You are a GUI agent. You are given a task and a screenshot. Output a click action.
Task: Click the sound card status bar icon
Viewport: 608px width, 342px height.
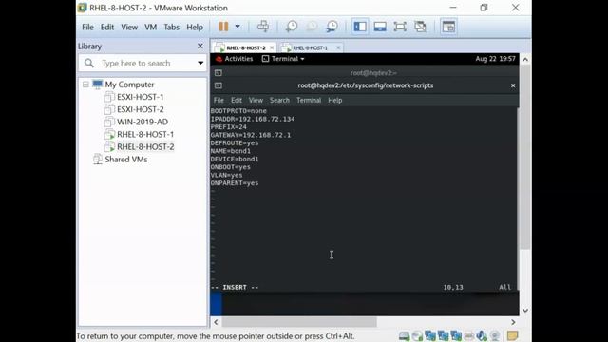pyautogui.click(x=482, y=335)
